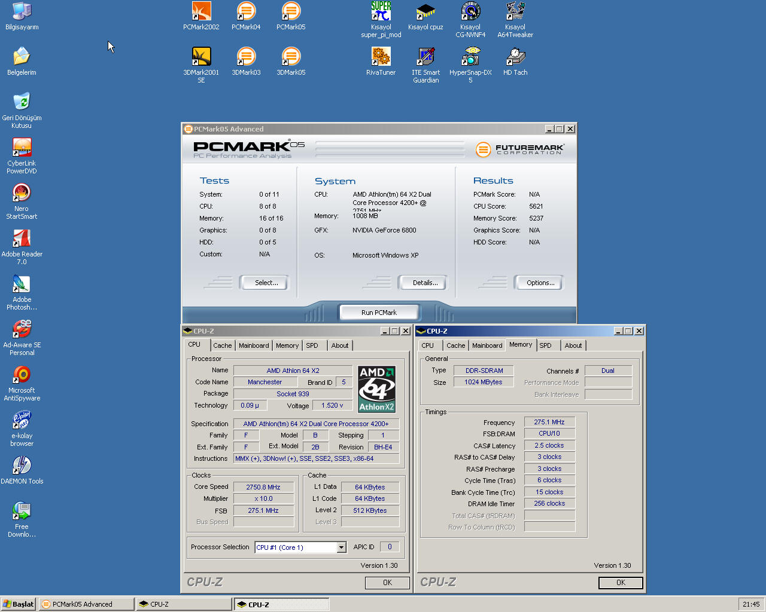Switch to Mainboard tab in left CPU-Z
766x612 pixels.
pyautogui.click(x=254, y=345)
